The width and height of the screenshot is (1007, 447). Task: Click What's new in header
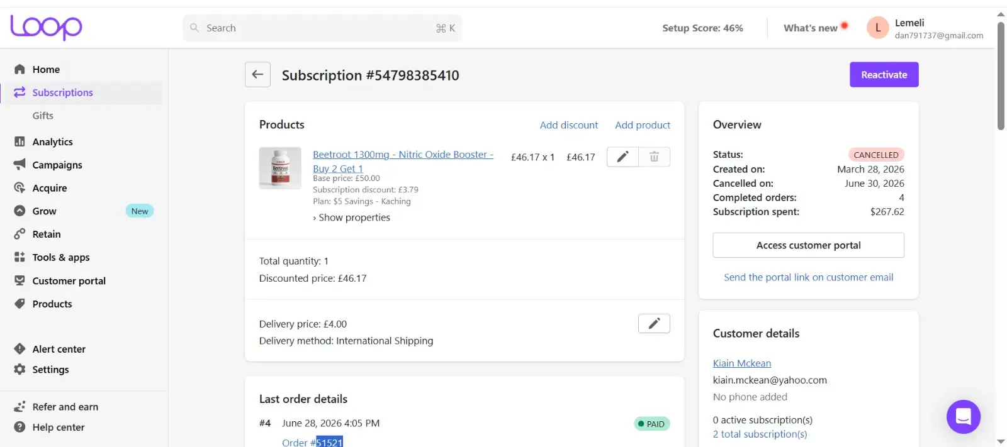pos(811,28)
